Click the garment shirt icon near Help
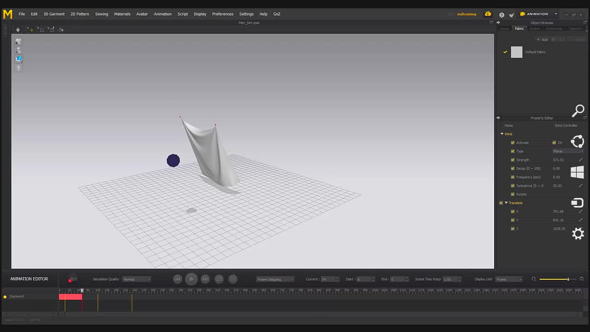This screenshot has width=590, height=332. click(x=511, y=15)
